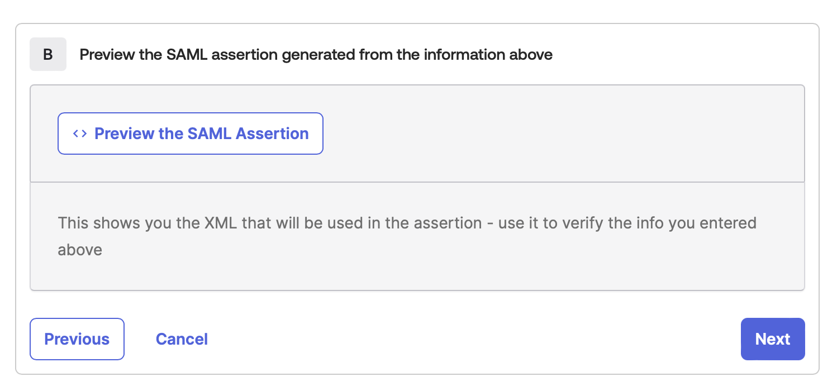Image resolution: width=837 pixels, height=391 pixels.
Task: Return to the previous step
Action: [77, 339]
